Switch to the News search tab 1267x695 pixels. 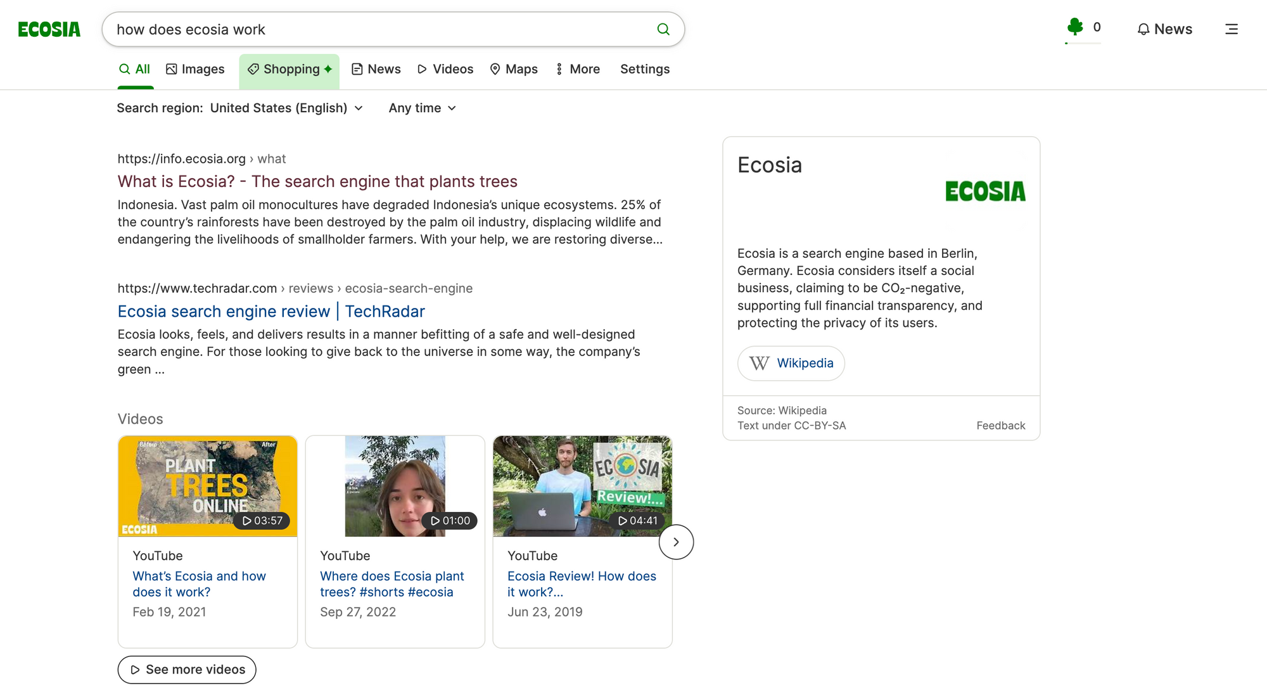(376, 69)
